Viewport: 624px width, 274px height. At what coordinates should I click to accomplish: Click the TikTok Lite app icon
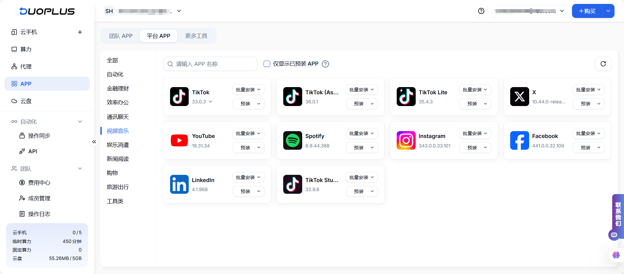tap(406, 97)
